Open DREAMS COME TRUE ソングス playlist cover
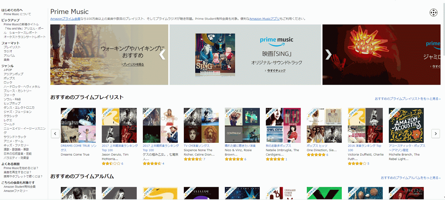 pos(78,125)
